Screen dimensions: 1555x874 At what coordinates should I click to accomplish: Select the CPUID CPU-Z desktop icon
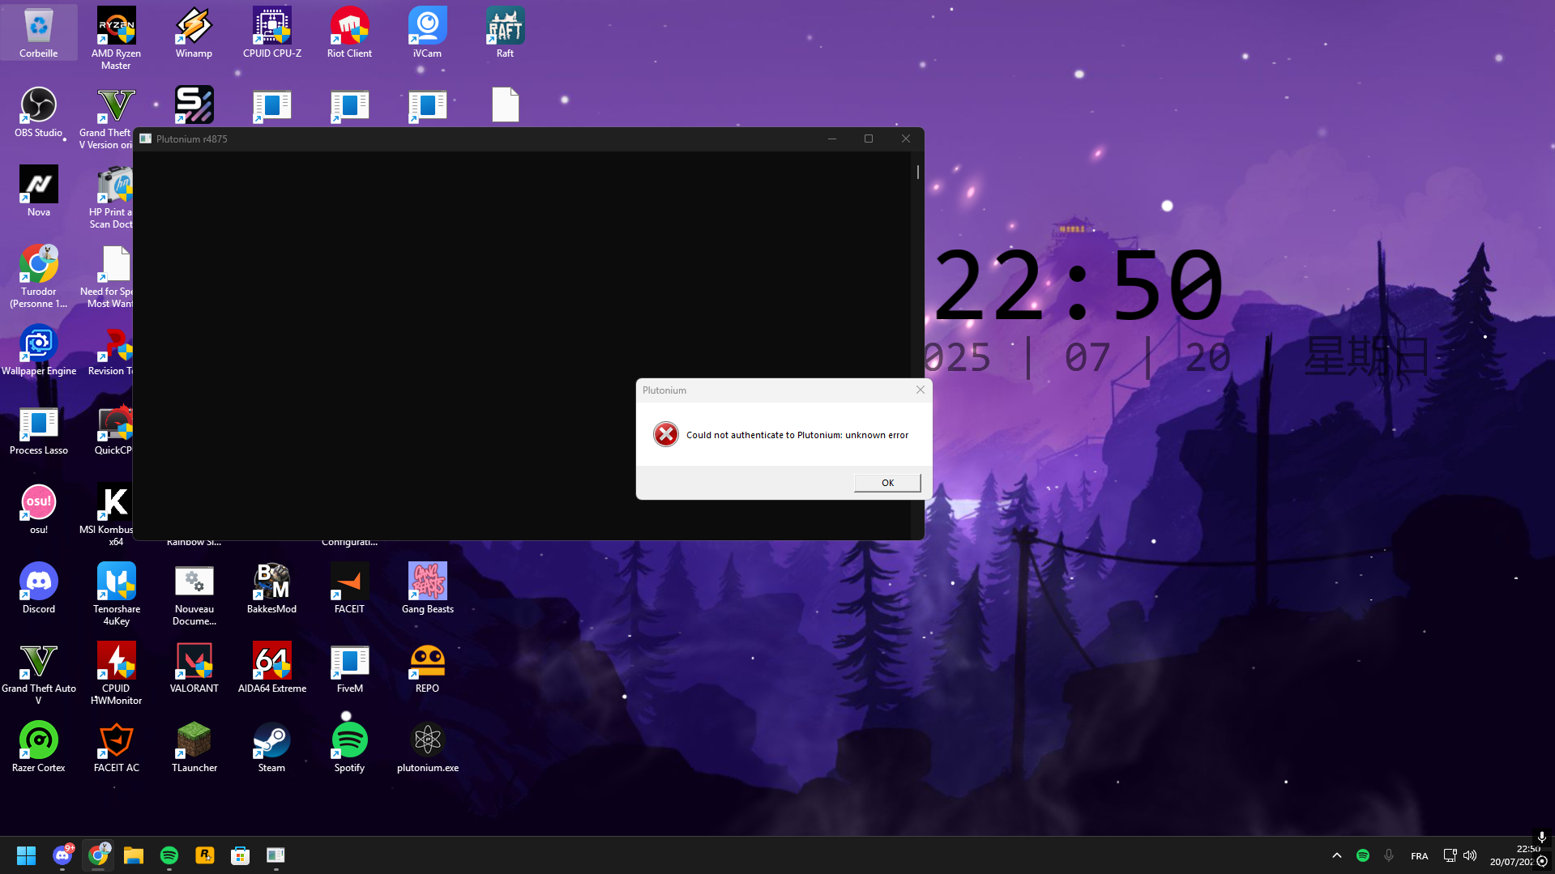272,33
